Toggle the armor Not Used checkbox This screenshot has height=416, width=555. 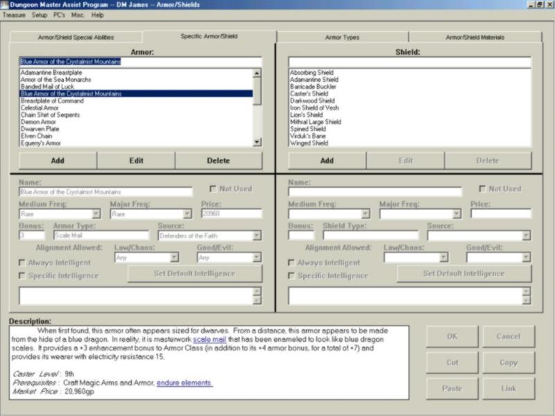214,189
